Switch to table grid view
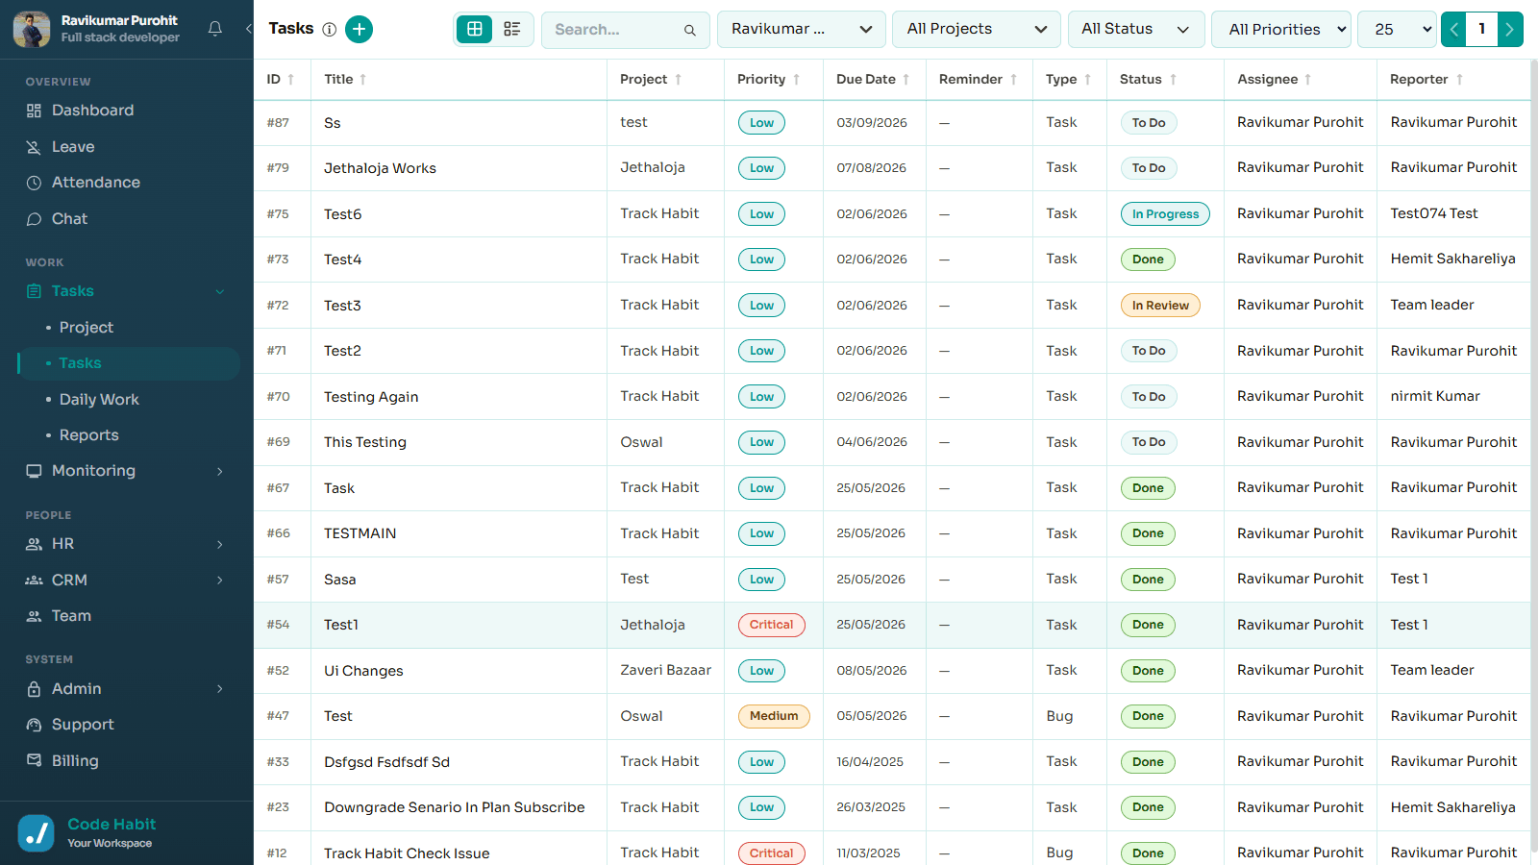Image resolution: width=1538 pixels, height=865 pixels. [x=475, y=30]
